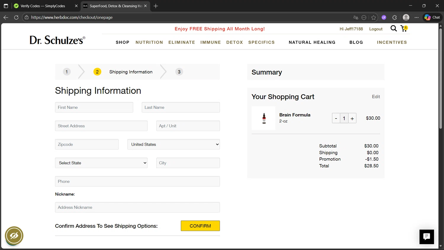Decrease Brain Formula quantity with minus
Viewport: 444px width, 250px height.
pyautogui.click(x=336, y=118)
